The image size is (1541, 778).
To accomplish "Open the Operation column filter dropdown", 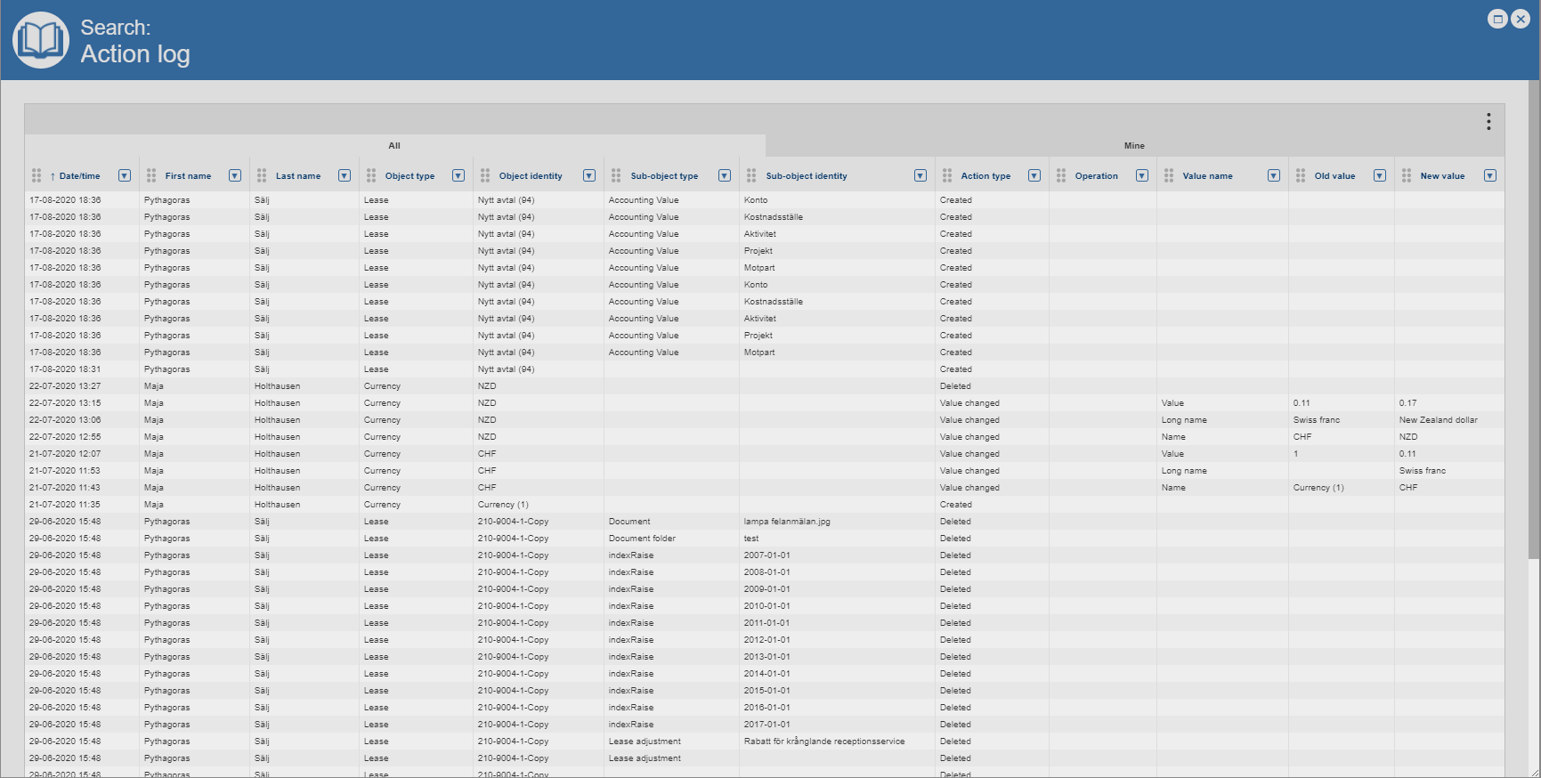I will coord(1142,175).
